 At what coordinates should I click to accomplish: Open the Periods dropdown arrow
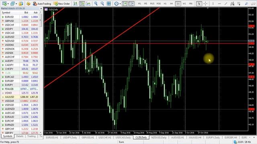pos(120,4)
